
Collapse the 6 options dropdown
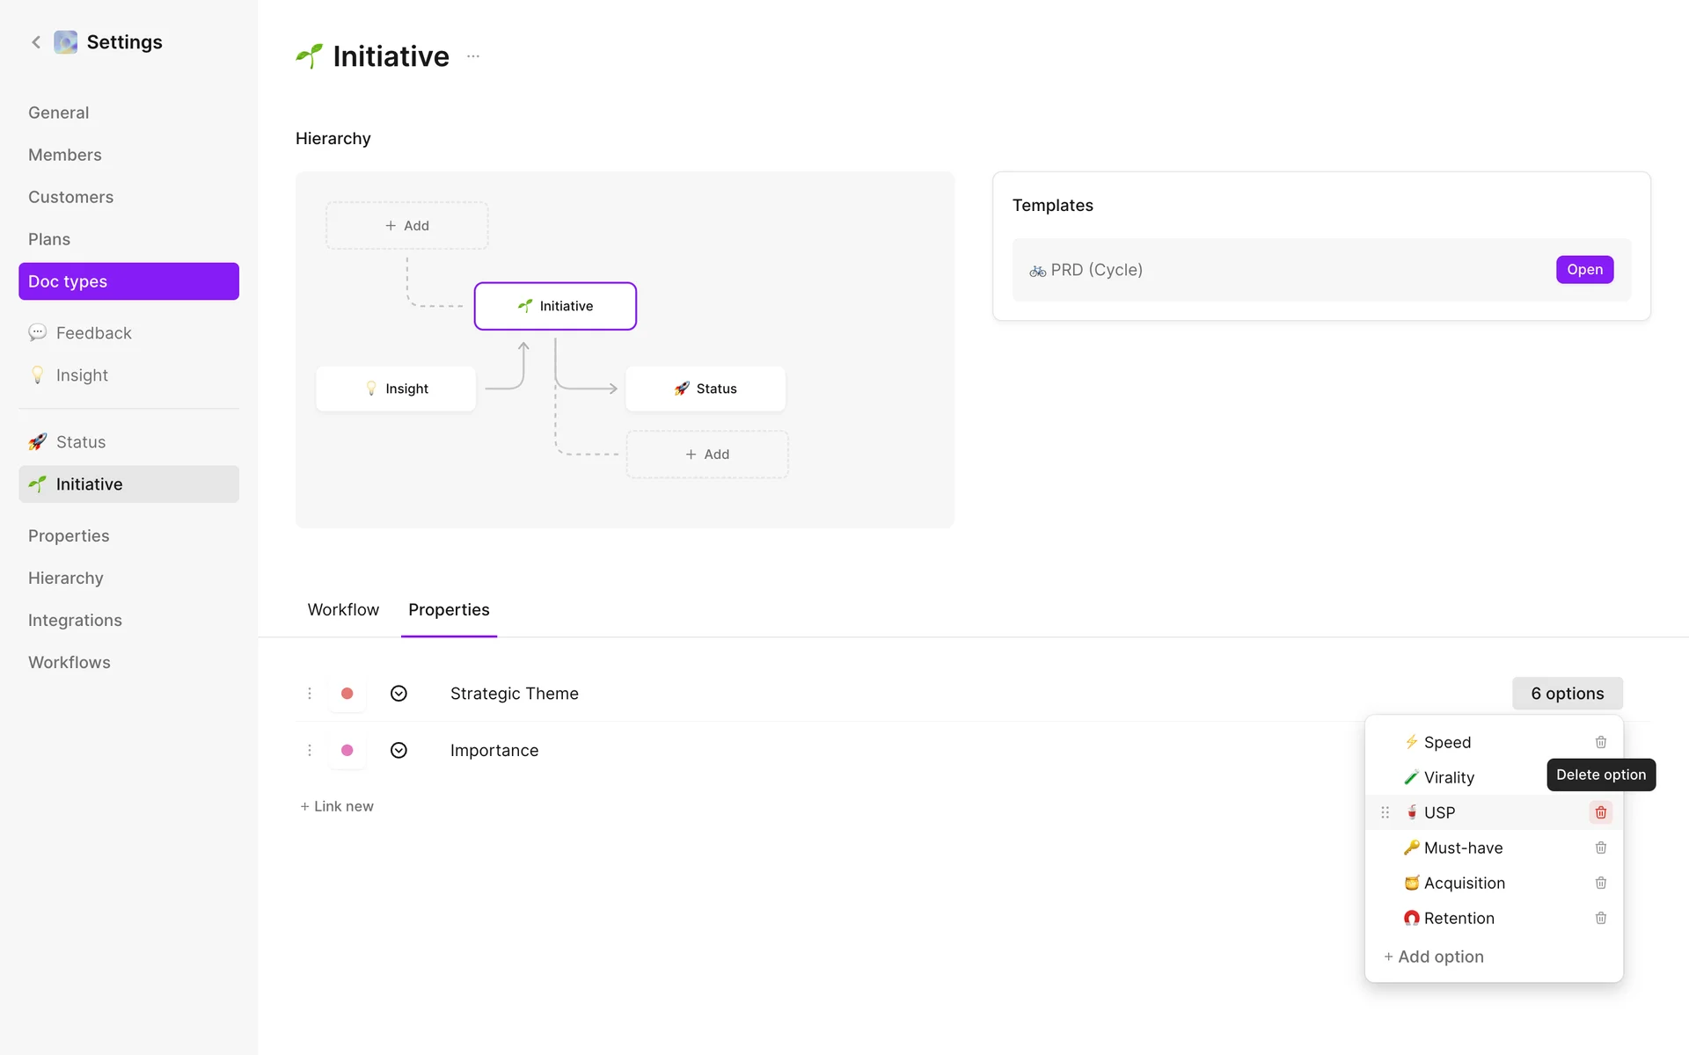(1567, 694)
